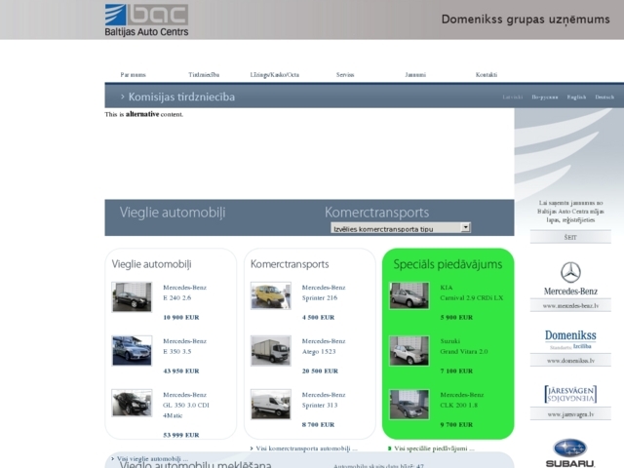Click the BAC Baltijas Auto Centrs logo
The height and width of the screenshot is (468, 624).
click(146, 20)
